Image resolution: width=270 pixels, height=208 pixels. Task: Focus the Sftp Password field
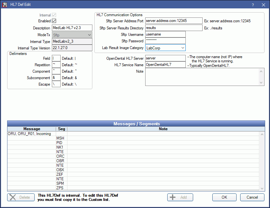click(x=165, y=41)
